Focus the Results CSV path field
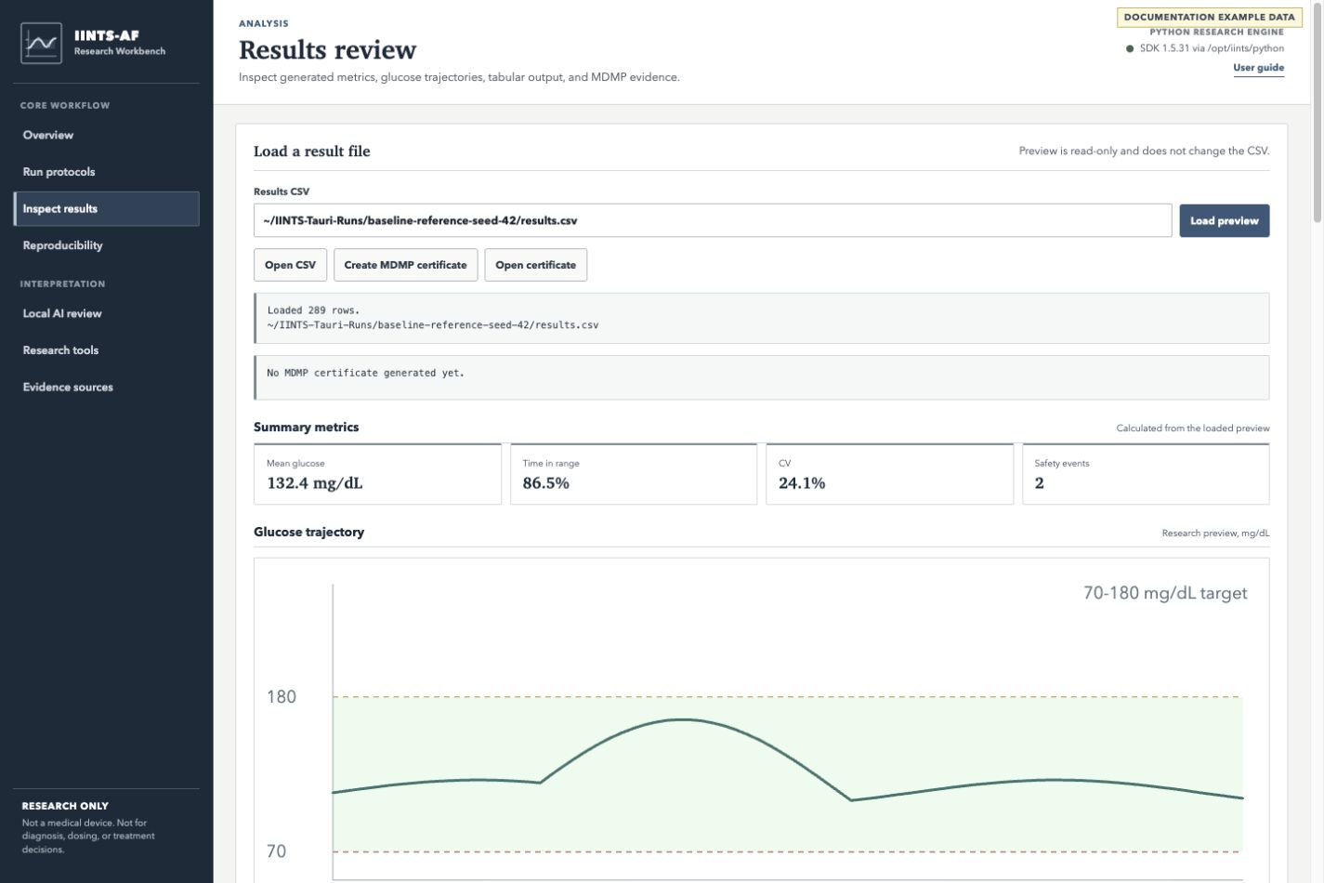 [713, 220]
